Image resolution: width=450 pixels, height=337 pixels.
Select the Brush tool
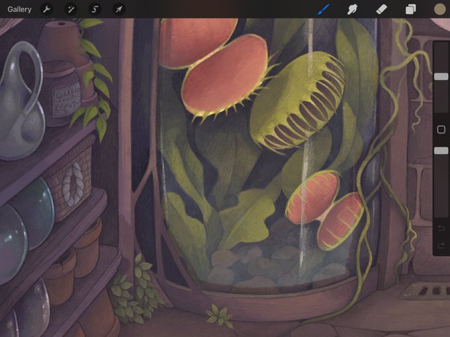(x=324, y=9)
